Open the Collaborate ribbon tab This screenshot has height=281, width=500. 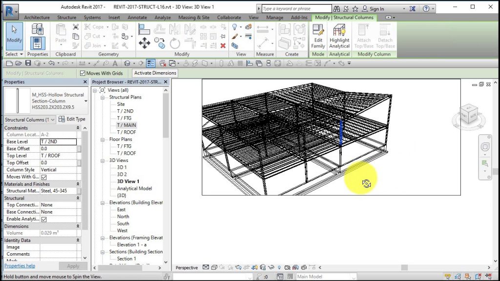coord(229,18)
